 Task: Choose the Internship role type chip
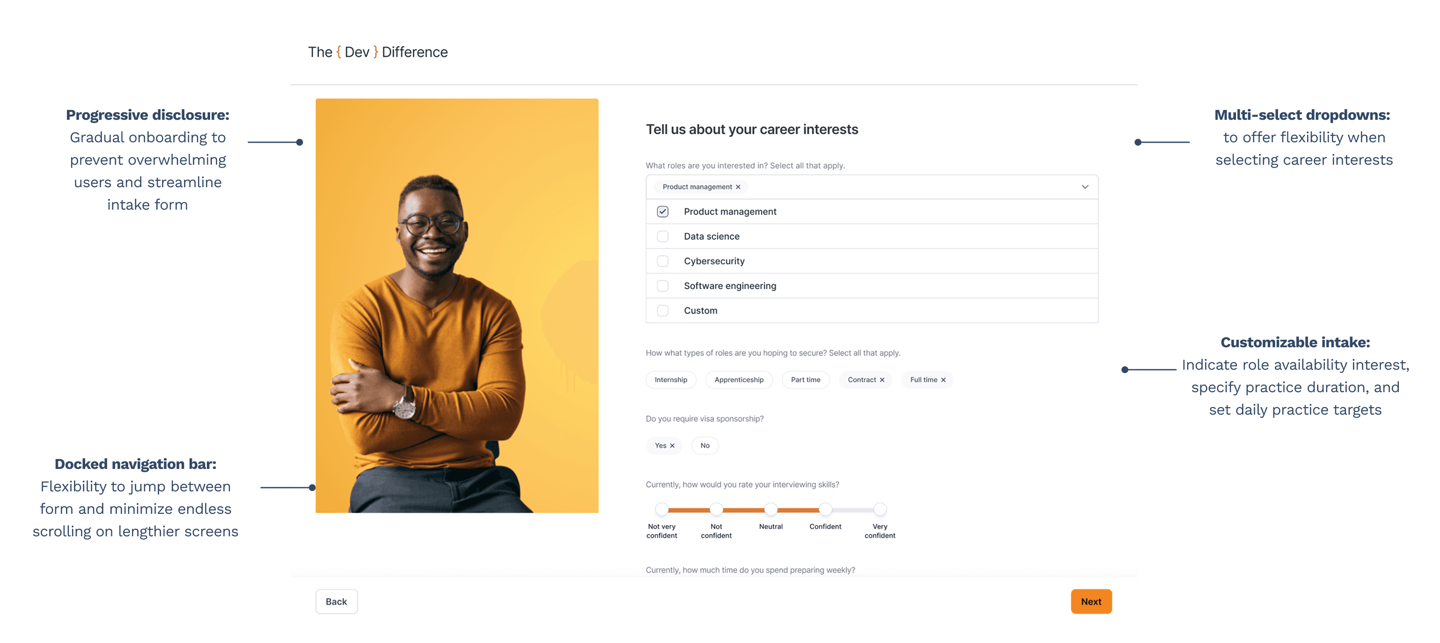pyautogui.click(x=671, y=380)
